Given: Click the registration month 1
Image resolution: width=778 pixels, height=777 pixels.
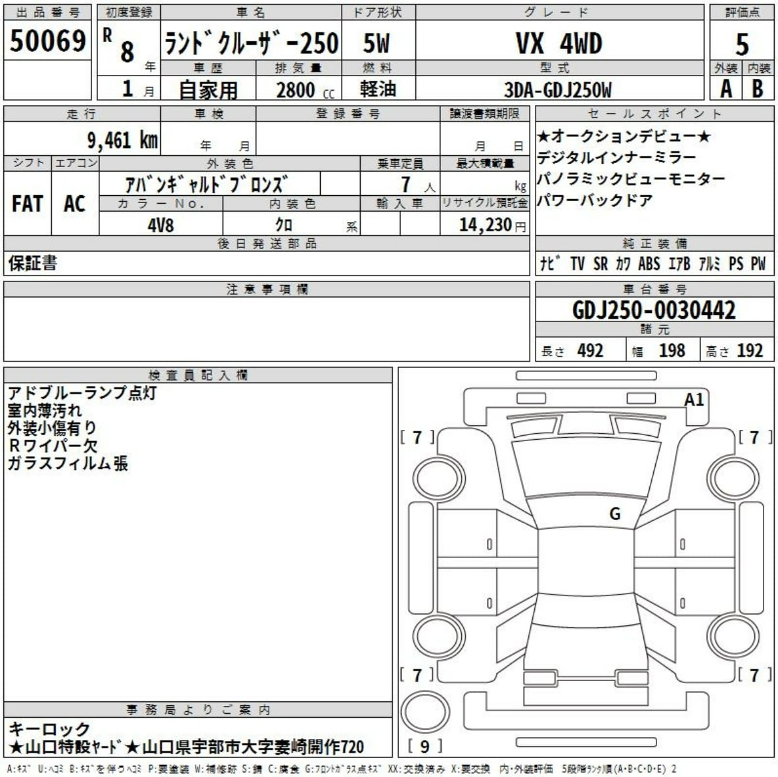Looking at the screenshot, I should click(127, 89).
